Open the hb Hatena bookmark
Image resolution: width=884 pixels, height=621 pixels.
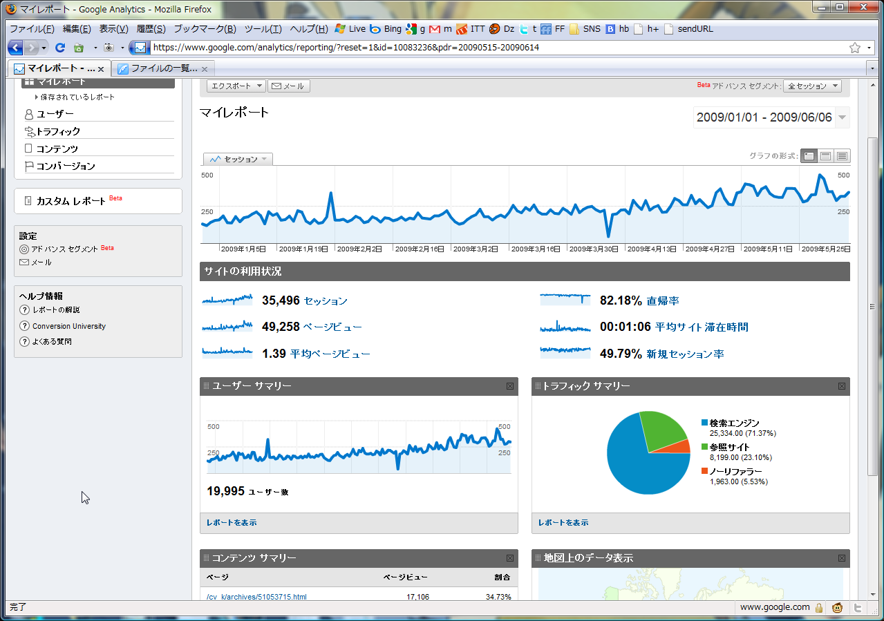[618, 29]
